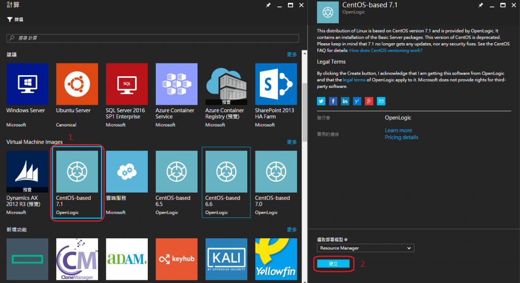The height and width of the screenshot is (283, 520).
Task: Open the keyhub tile
Action: tap(176, 259)
